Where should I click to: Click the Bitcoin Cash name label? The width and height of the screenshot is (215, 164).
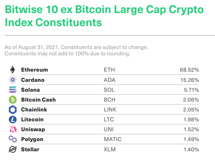pyautogui.click(x=38, y=99)
